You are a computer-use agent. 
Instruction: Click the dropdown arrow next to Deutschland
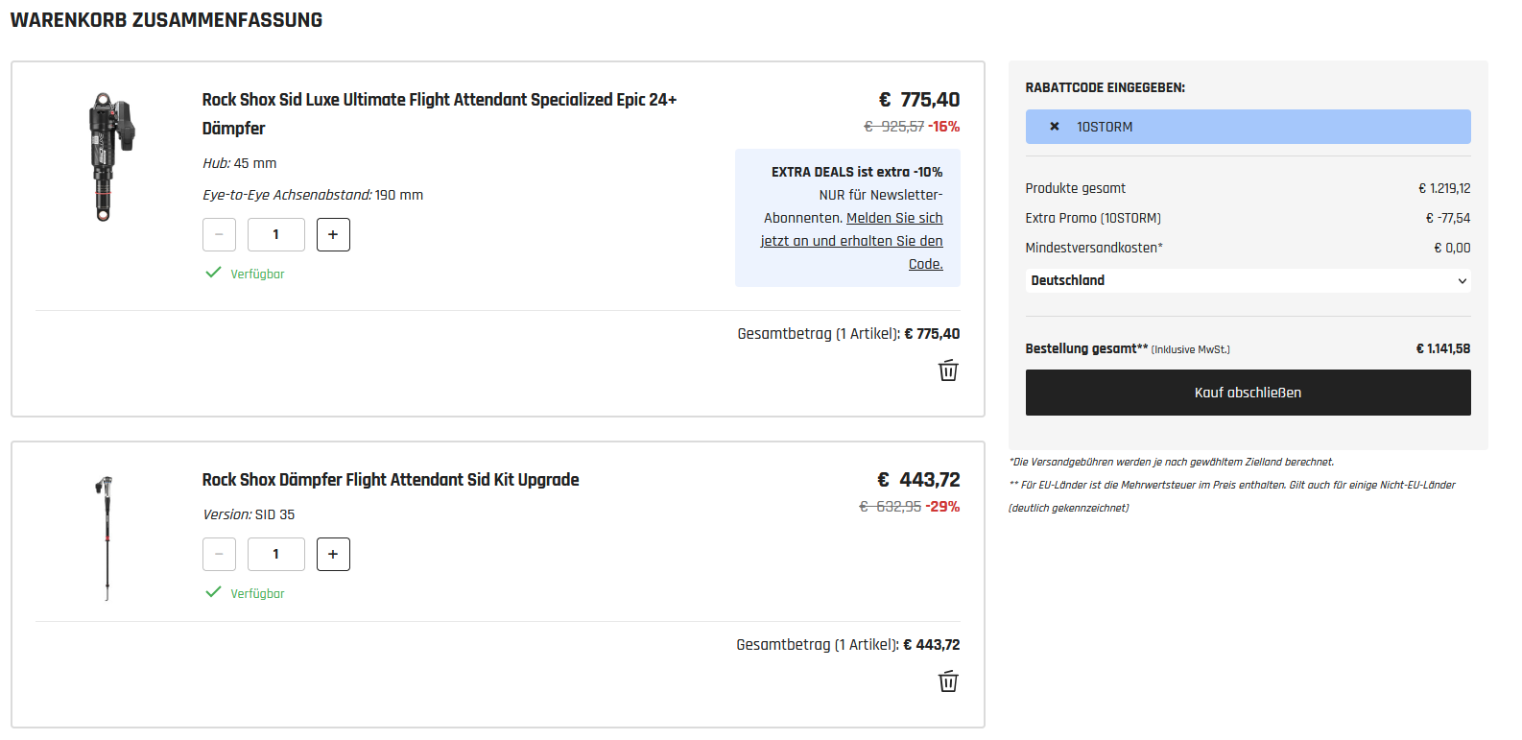(1462, 281)
